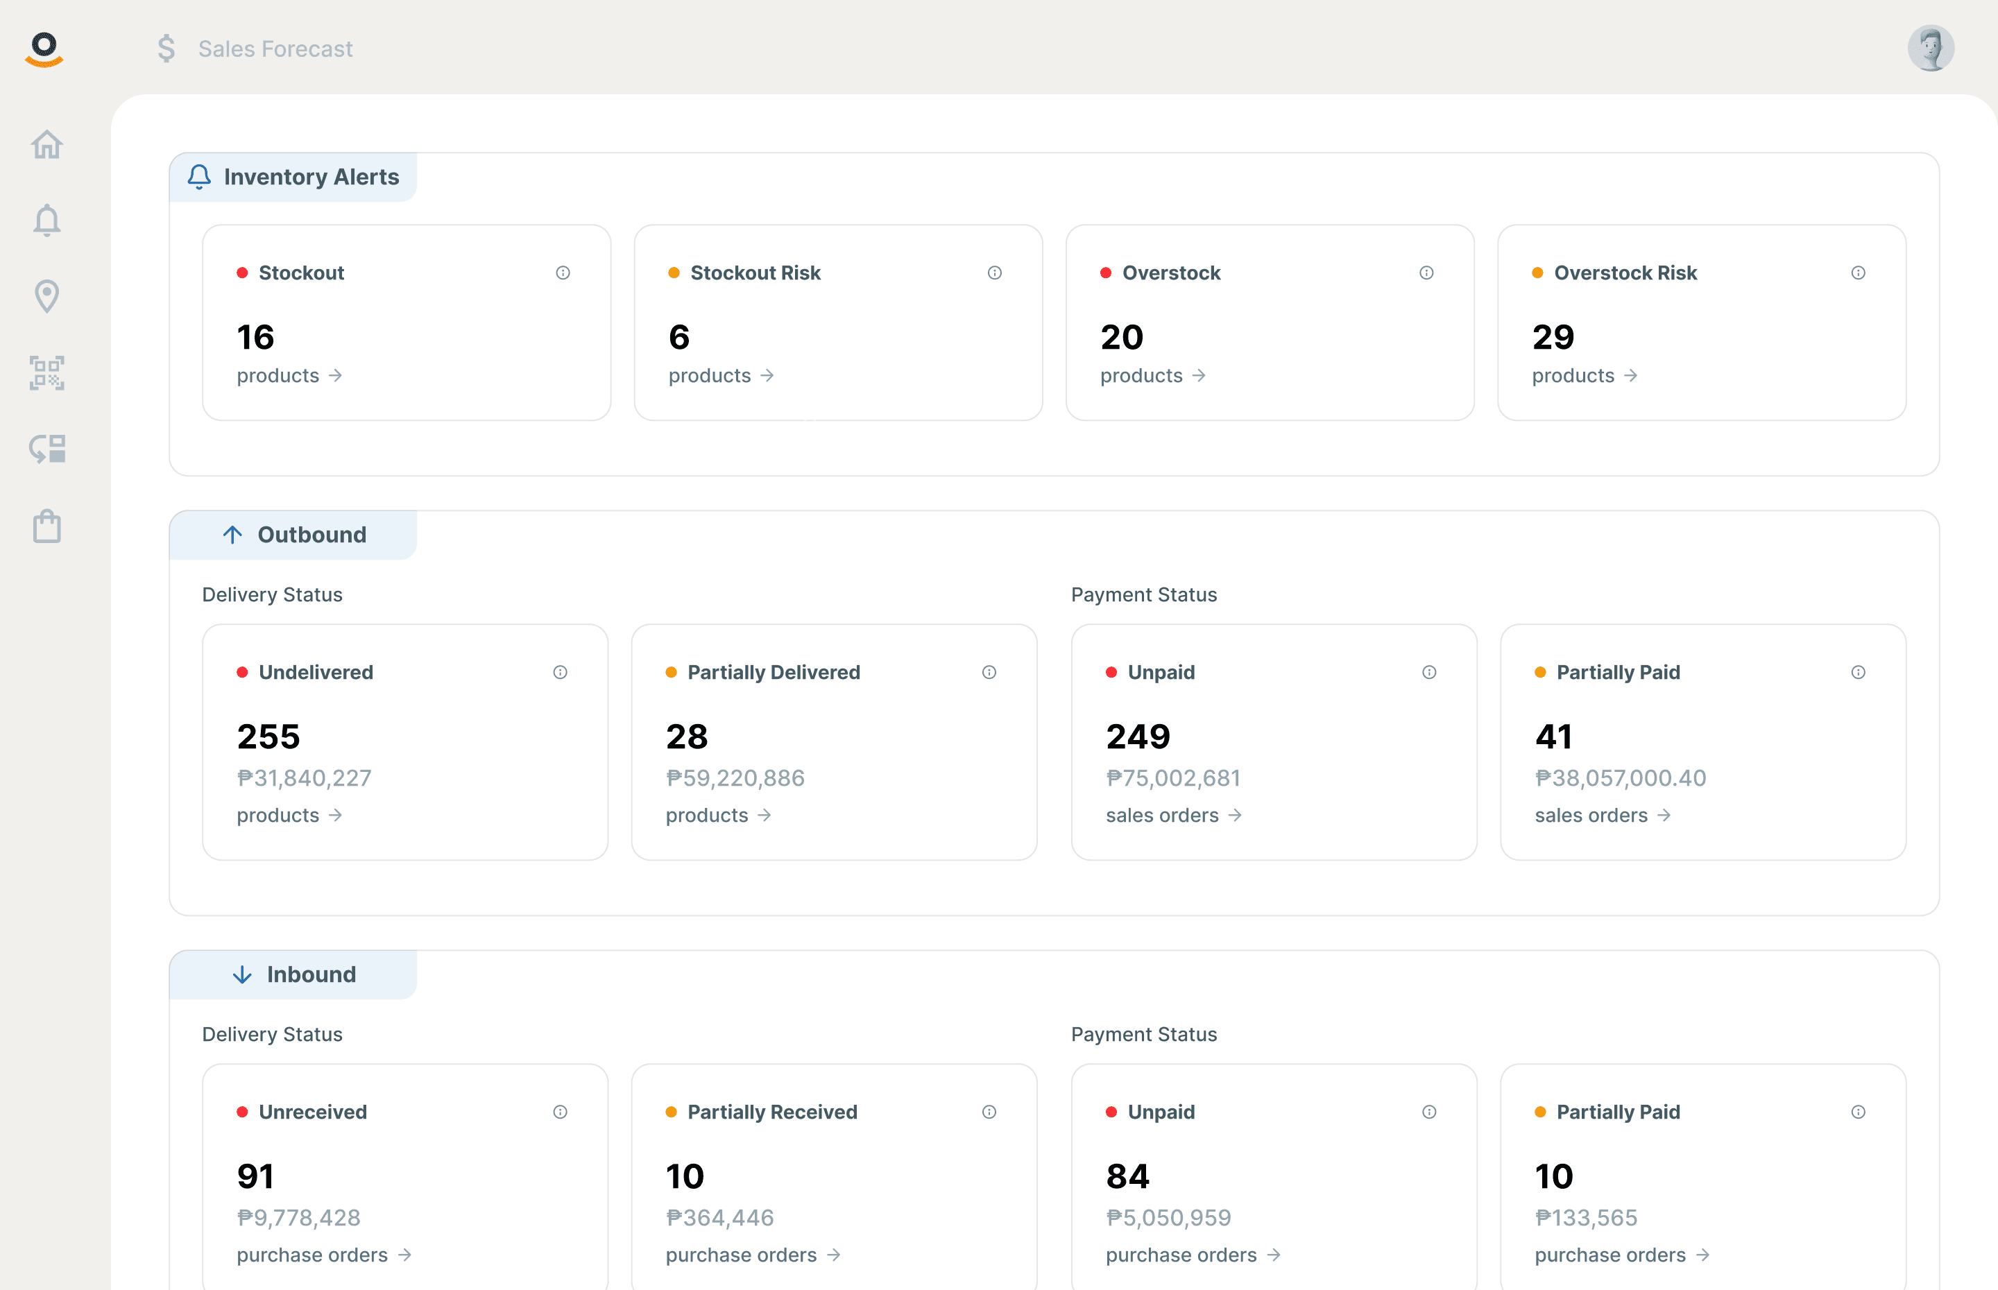View Overstock products link
Image resolution: width=1998 pixels, height=1290 pixels.
1153,376
